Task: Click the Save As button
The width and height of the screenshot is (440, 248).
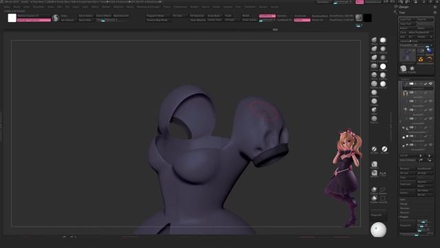Action: [x=425, y=19]
